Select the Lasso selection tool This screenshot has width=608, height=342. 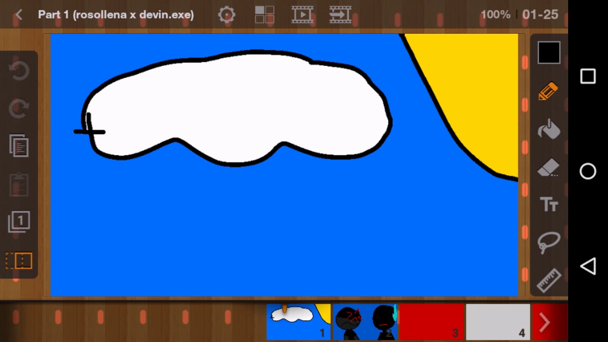[x=549, y=243]
